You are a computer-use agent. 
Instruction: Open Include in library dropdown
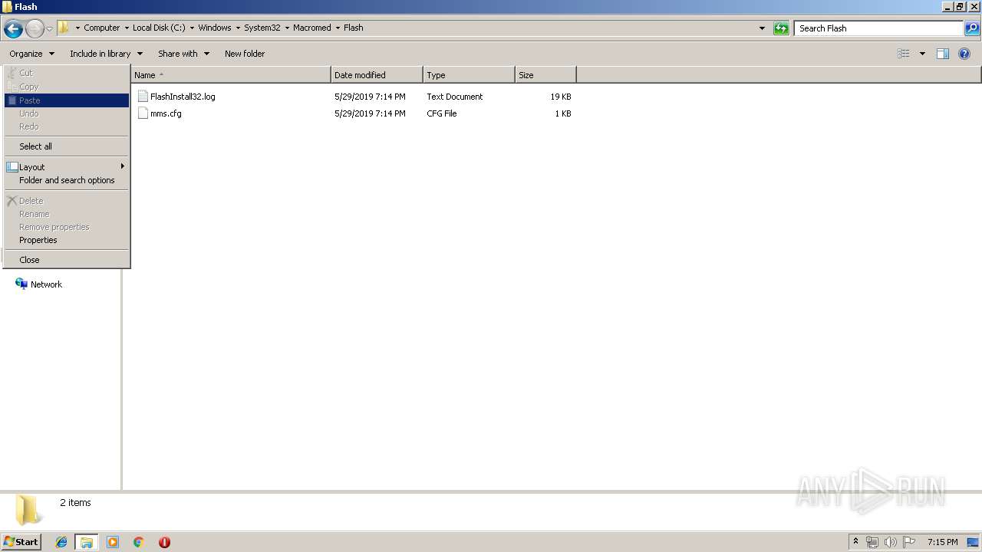coord(106,54)
